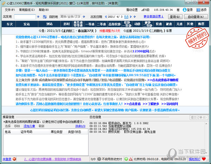The image size is (211, 164).
Task: Add another destination with the plus icon
Action: tap(84, 17)
